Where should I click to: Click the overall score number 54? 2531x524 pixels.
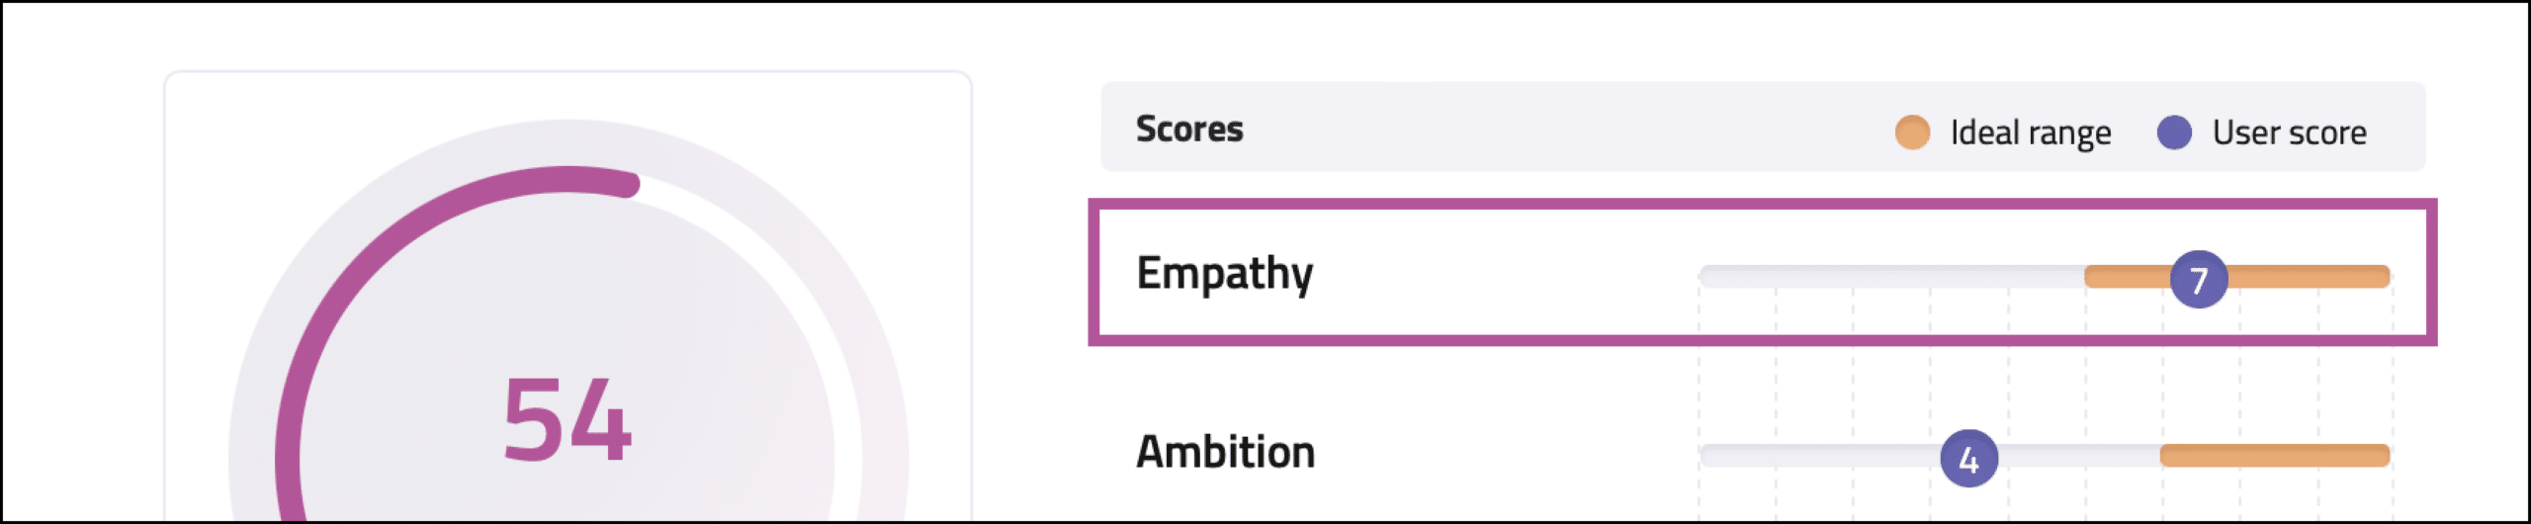point(567,420)
